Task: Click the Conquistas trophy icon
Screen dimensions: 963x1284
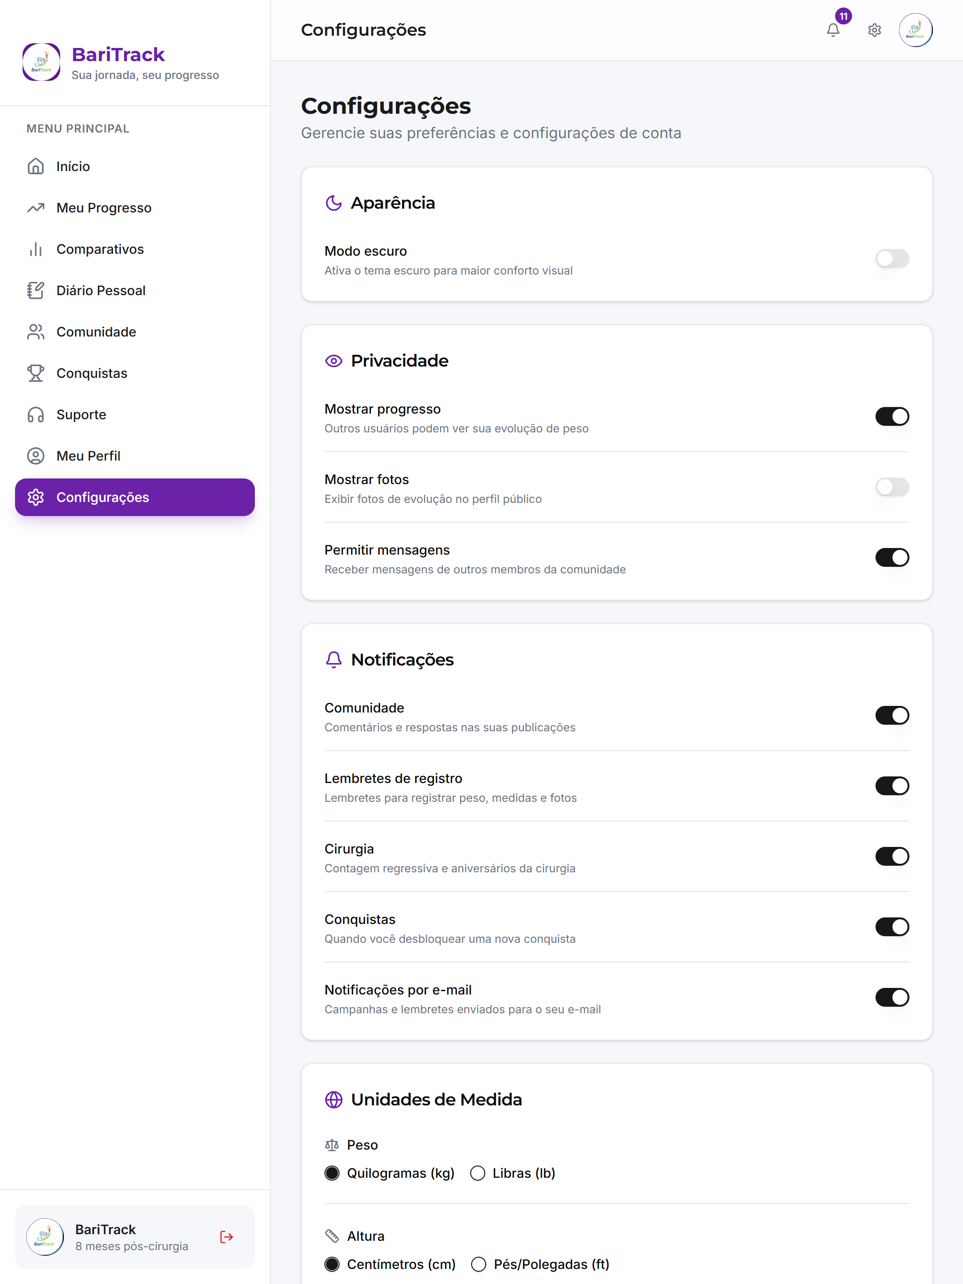Action: [x=36, y=373]
